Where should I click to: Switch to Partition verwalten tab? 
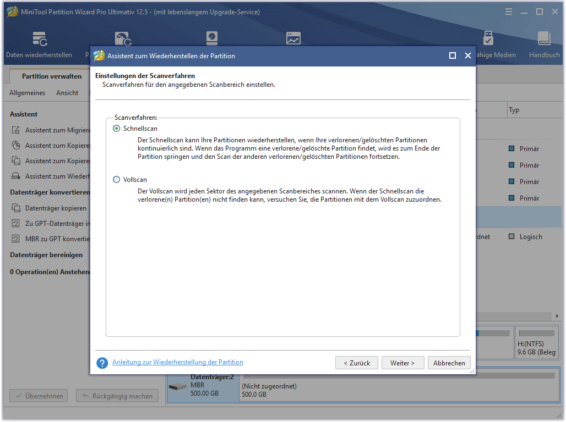52,76
